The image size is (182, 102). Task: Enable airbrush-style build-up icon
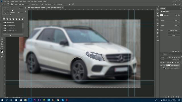(55, 4)
